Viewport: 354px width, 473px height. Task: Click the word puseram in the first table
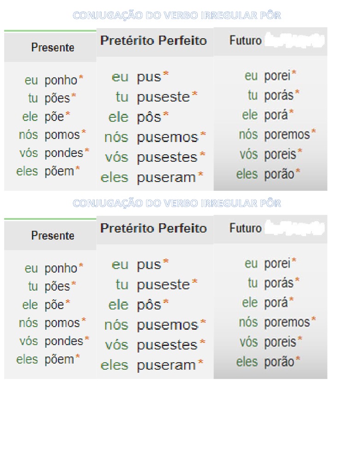166,177
